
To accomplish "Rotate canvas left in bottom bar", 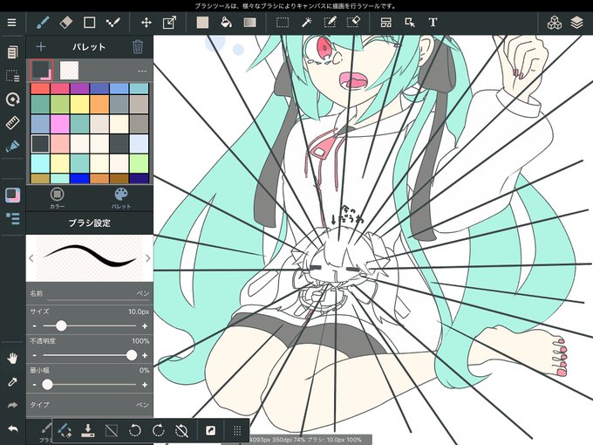I will pyautogui.click(x=135, y=431).
